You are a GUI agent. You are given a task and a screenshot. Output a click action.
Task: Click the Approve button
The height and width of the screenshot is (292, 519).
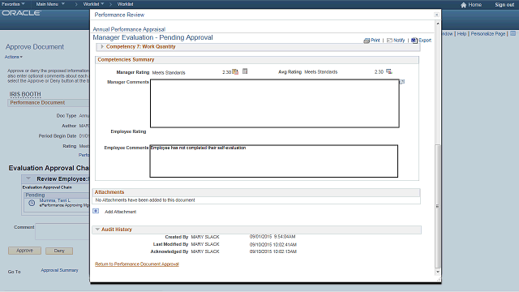tap(25, 251)
